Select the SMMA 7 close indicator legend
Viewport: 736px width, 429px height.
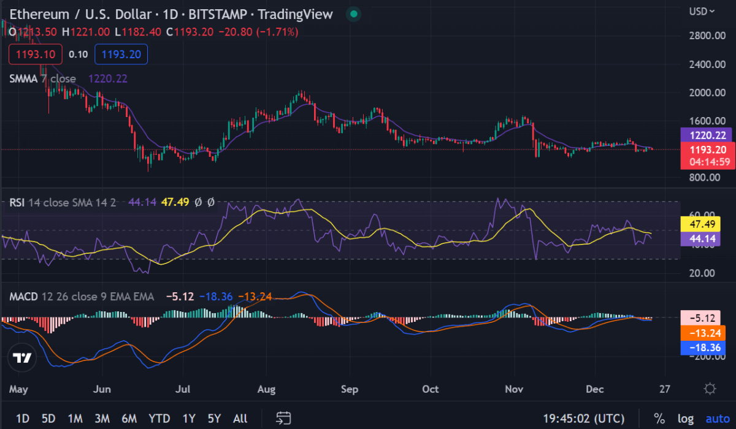pos(43,78)
